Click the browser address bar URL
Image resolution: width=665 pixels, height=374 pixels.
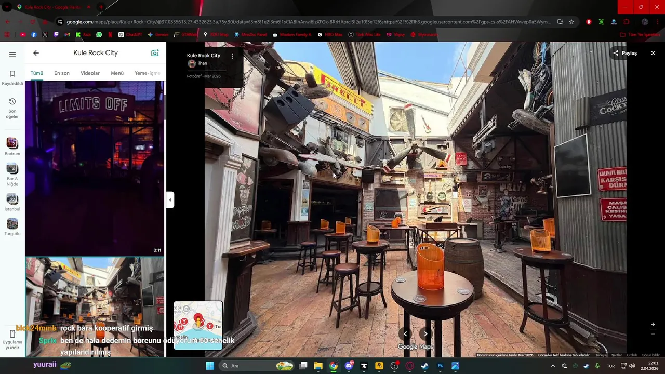(x=309, y=22)
